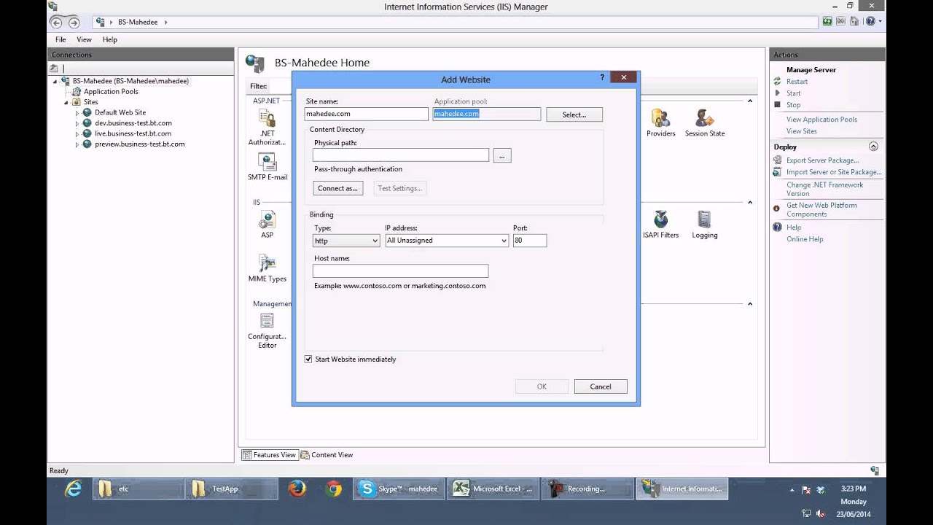Click the View Sites link

(801, 131)
